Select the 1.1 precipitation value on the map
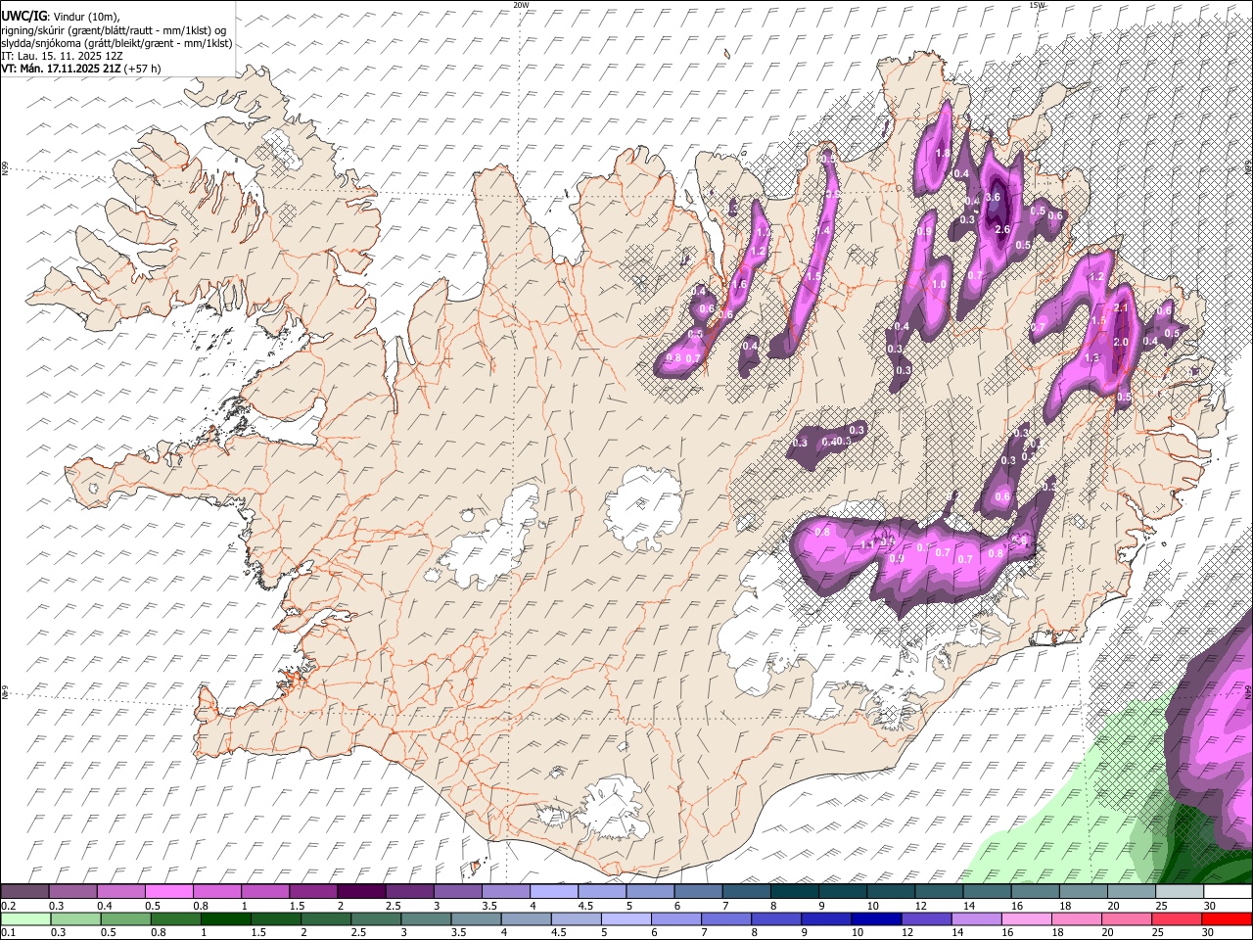 [867, 544]
